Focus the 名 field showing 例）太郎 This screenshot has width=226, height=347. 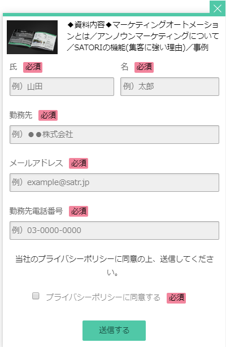pyautogui.click(x=169, y=86)
